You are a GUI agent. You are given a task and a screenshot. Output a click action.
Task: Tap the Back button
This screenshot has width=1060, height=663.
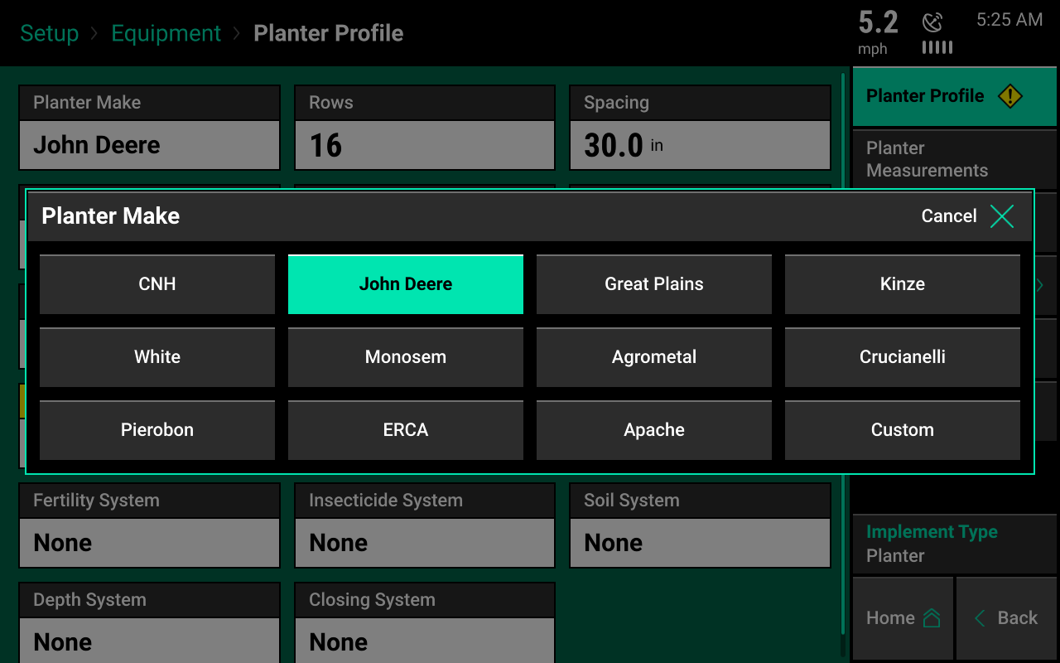tap(1007, 618)
